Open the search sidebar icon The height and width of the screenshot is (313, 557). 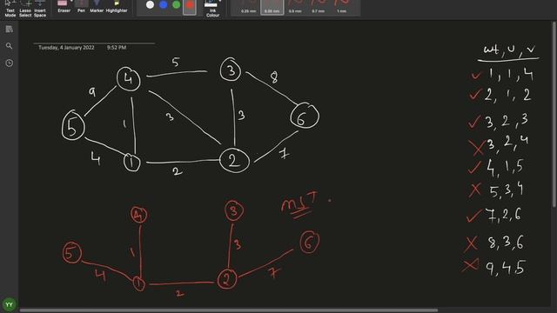point(10,46)
